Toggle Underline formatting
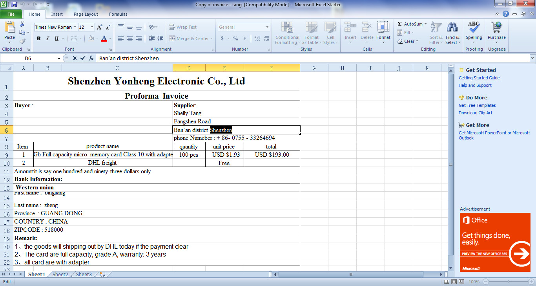 [x=57, y=38]
